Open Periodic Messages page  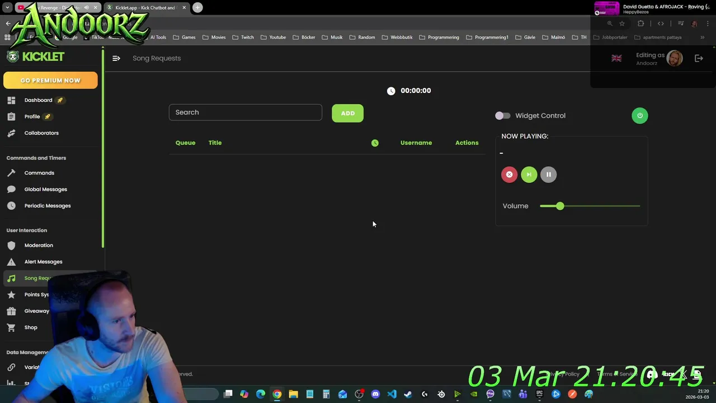click(x=48, y=206)
